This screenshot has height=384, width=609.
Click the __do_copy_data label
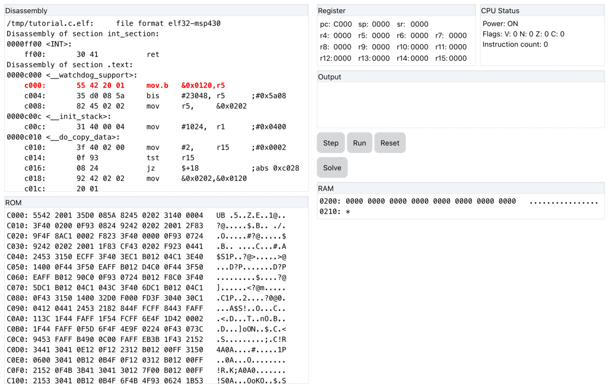coord(63,137)
